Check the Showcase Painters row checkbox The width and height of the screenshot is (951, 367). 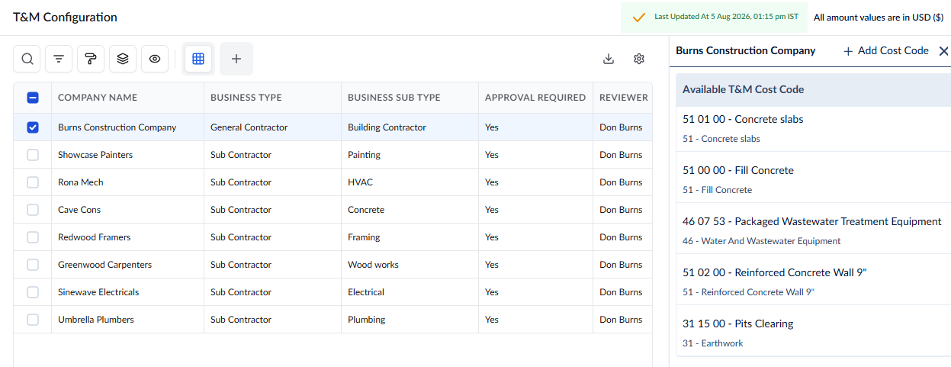(x=33, y=155)
